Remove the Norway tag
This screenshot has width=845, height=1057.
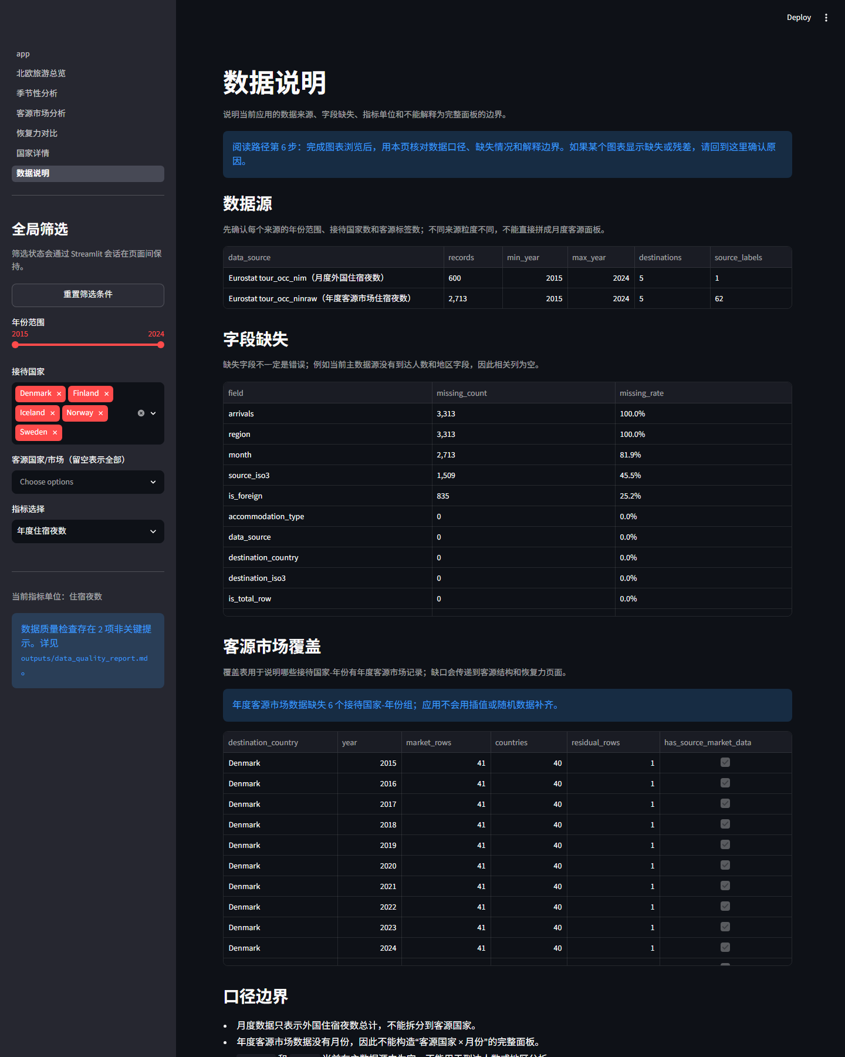pos(100,413)
